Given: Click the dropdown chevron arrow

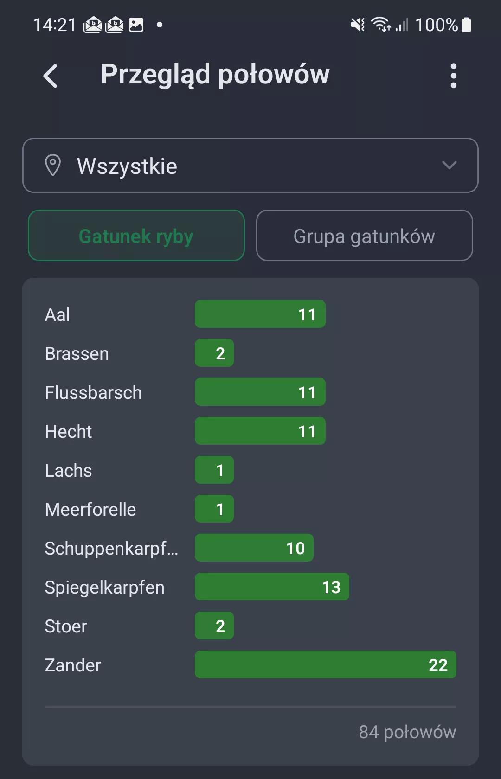Looking at the screenshot, I should (x=449, y=165).
